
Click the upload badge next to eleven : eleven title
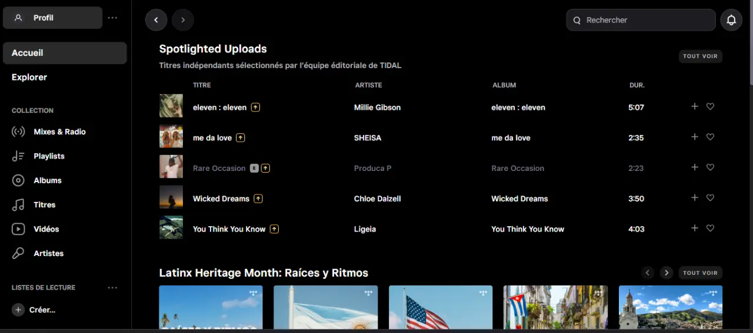pos(255,107)
